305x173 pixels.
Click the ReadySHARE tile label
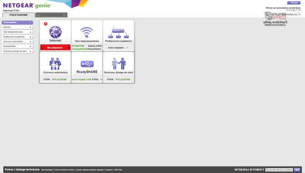pyautogui.click(x=87, y=72)
